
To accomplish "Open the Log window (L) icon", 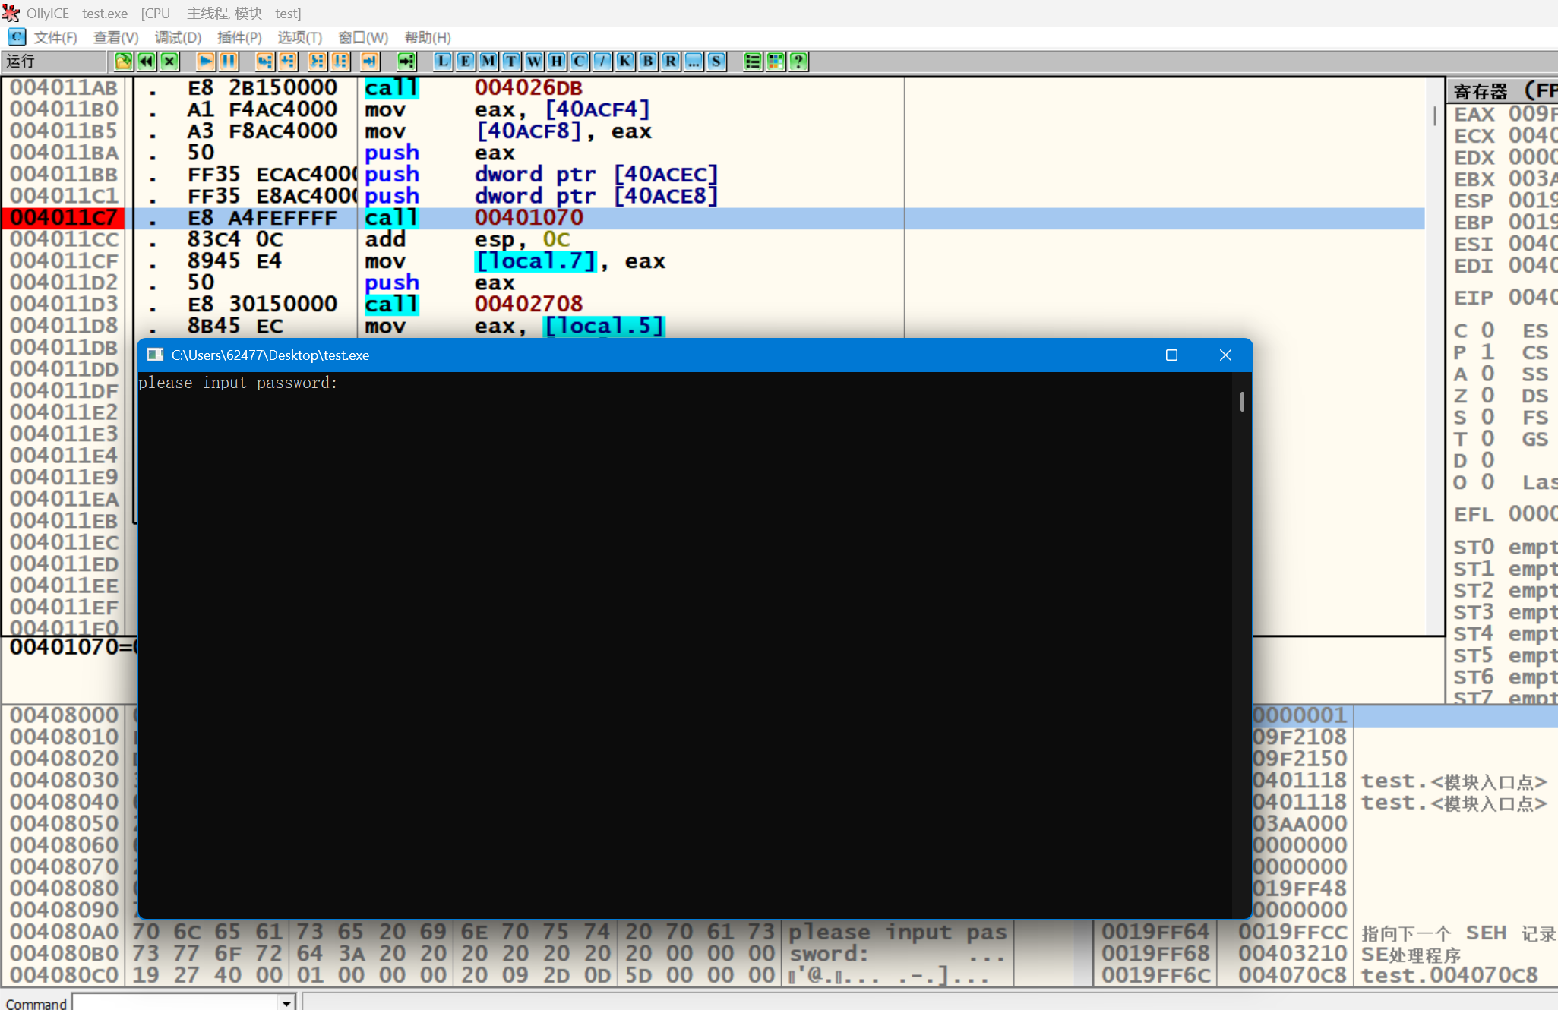I will click(443, 62).
